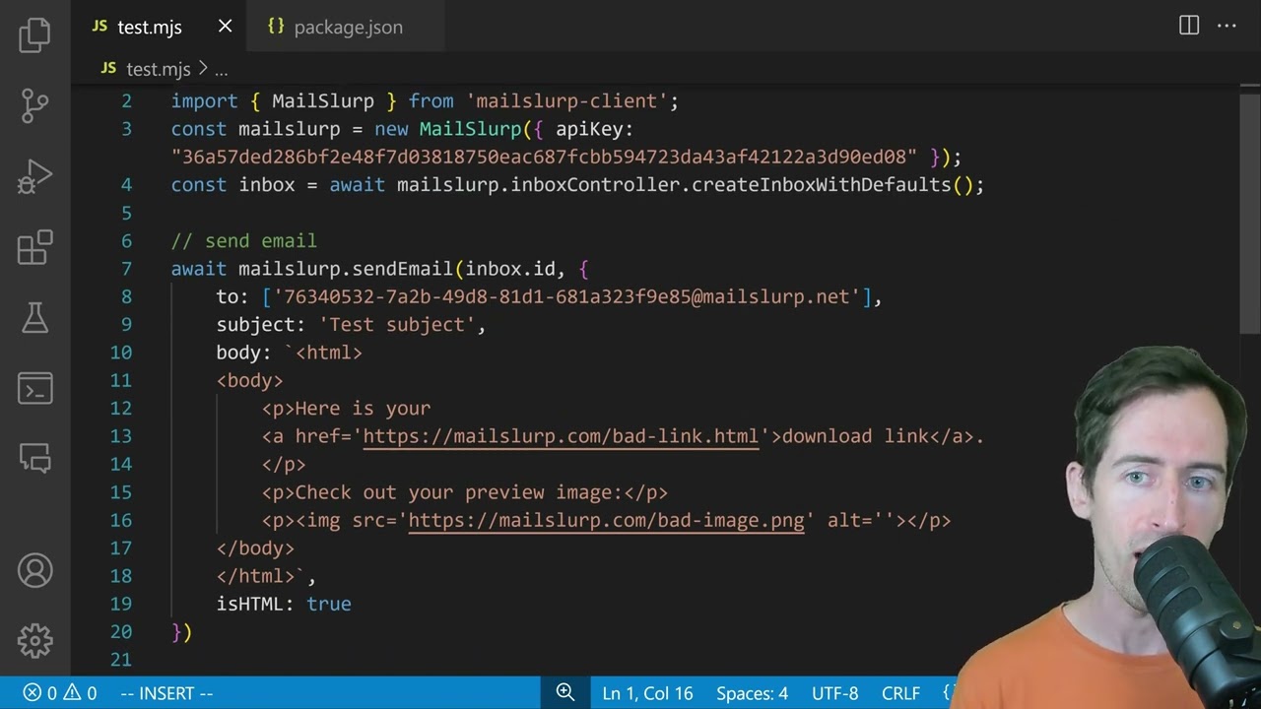Open the editor More Actions ellipsis
Image resolution: width=1261 pixels, height=709 pixels.
[x=1227, y=27]
